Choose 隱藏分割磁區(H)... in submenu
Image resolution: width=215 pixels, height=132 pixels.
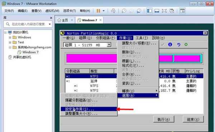tap(89, 100)
